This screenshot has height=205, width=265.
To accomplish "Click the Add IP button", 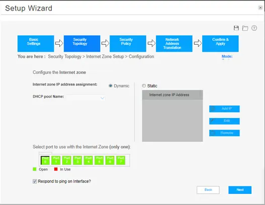I will pyautogui.click(x=224, y=109).
